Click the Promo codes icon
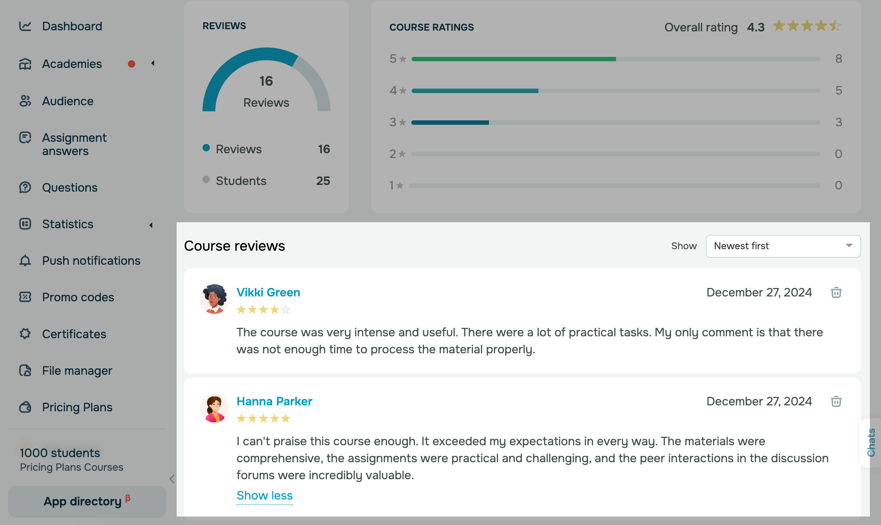The image size is (881, 525). click(x=25, y=297)
